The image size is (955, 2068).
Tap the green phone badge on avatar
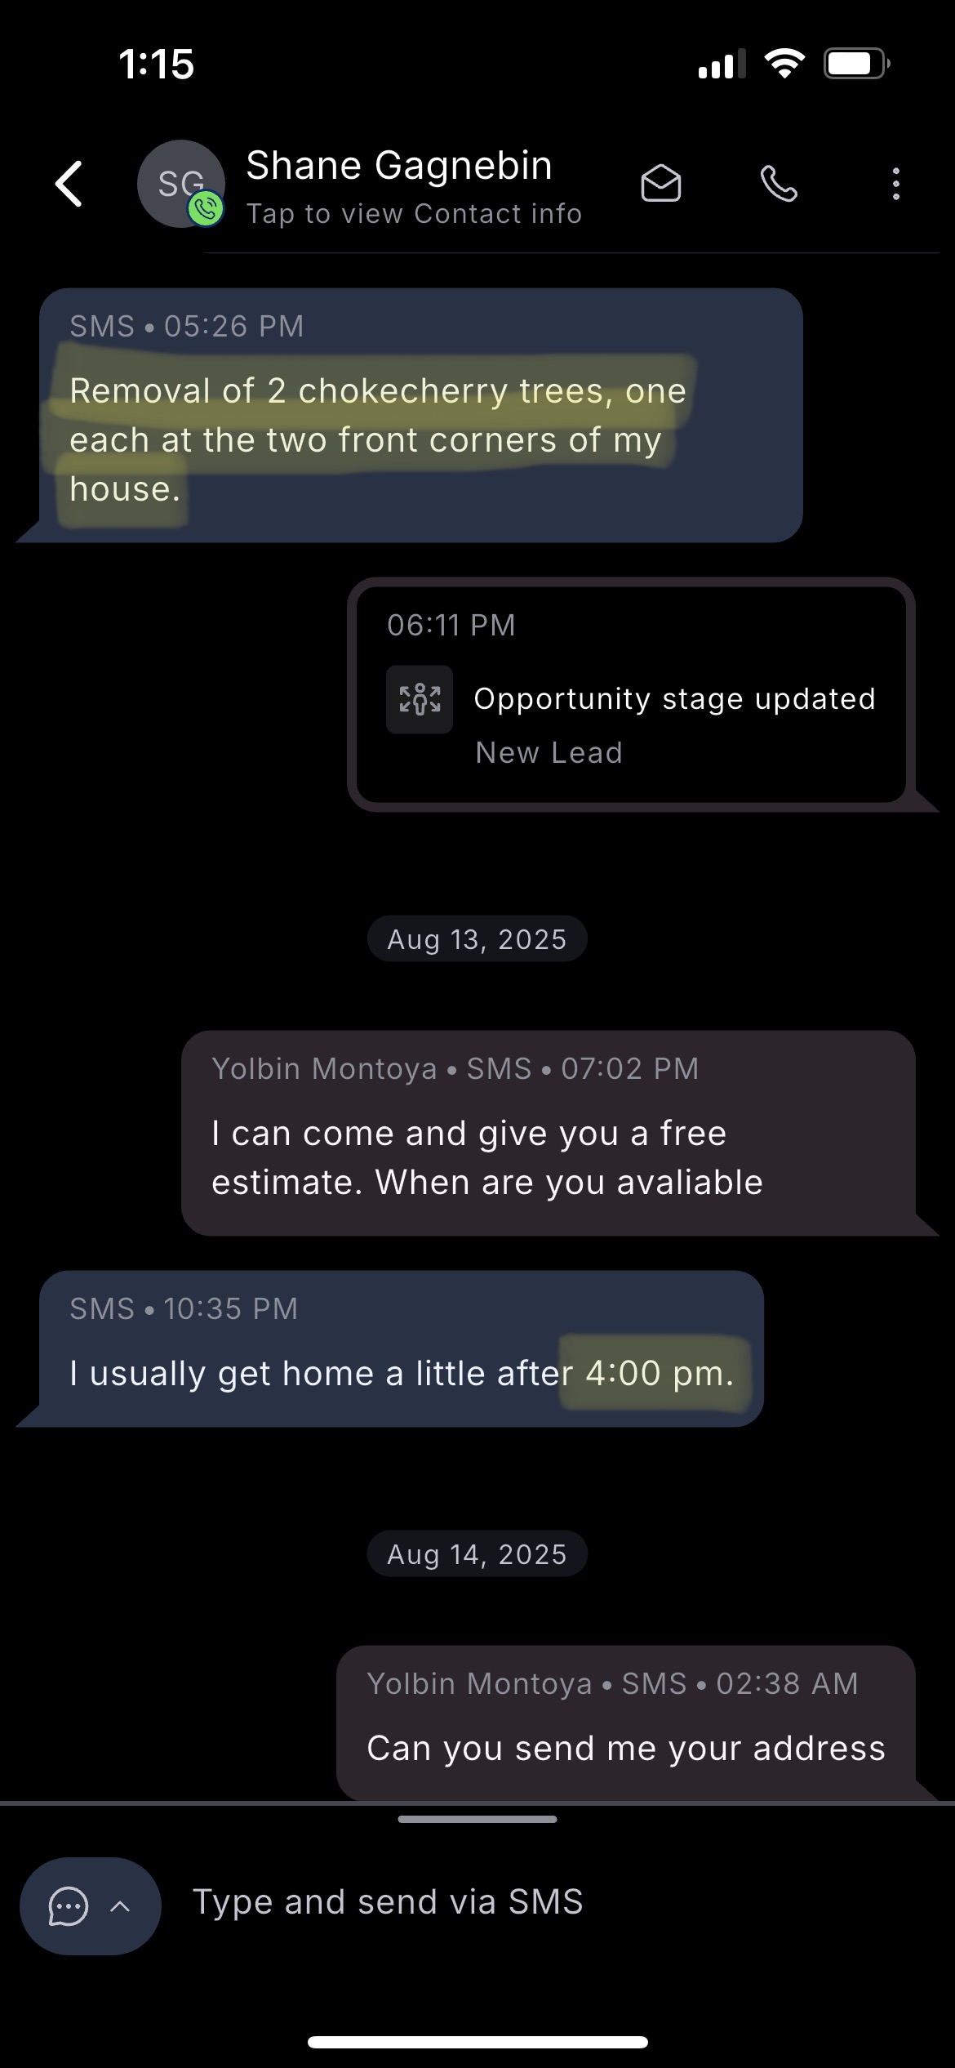click(206, 210)
